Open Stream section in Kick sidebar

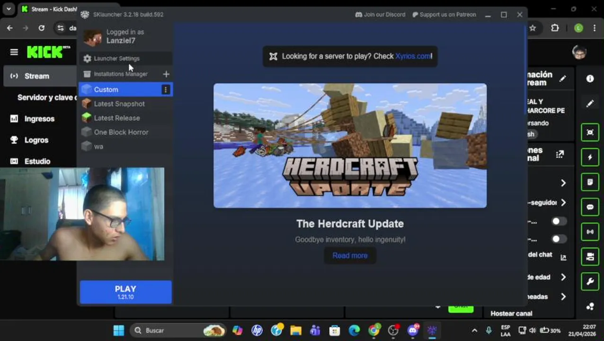click(x=40, y=76)
